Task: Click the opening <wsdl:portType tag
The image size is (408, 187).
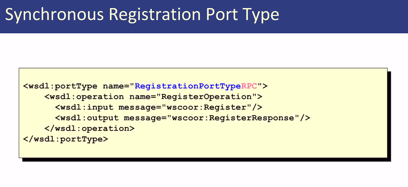Action: pos(60,86)
